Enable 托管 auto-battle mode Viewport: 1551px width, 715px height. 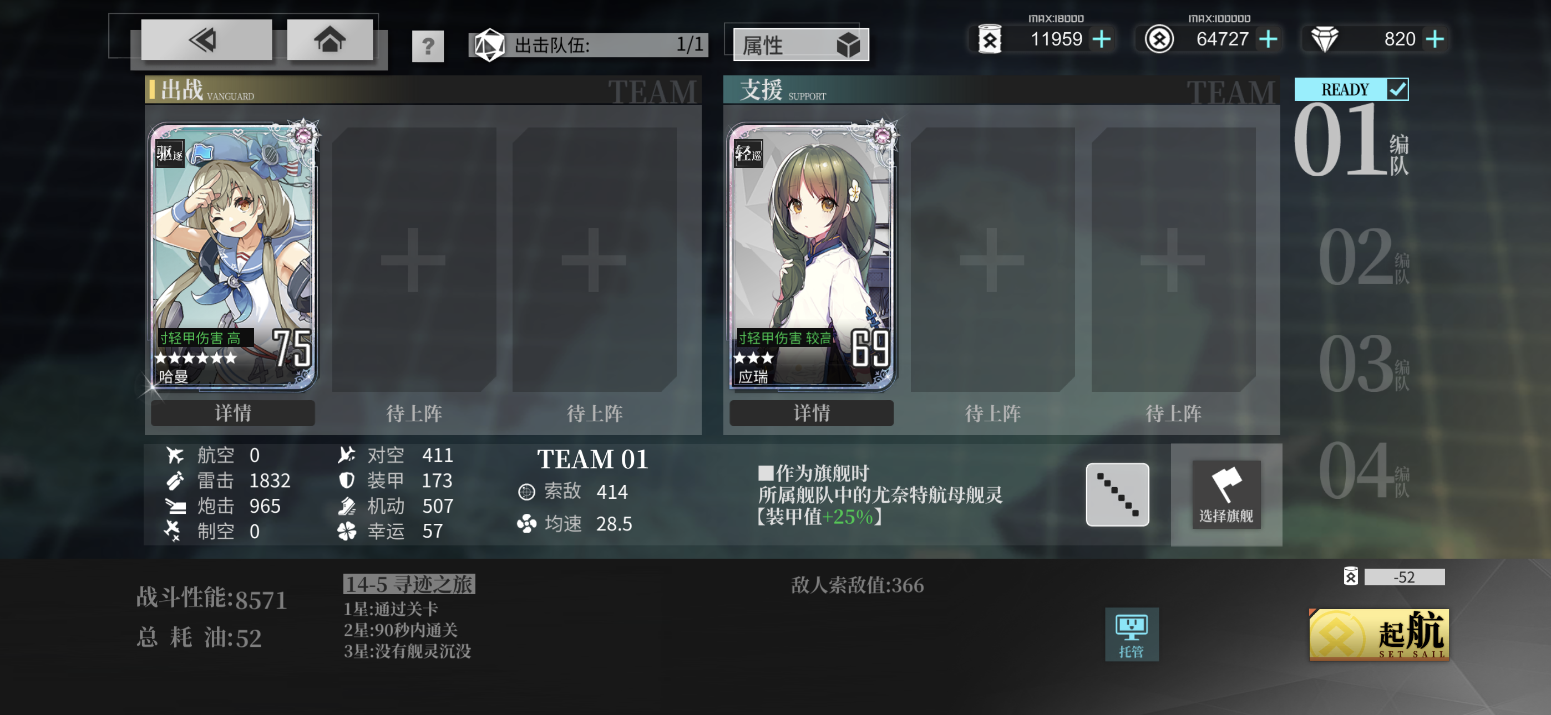pos(1131,634)
